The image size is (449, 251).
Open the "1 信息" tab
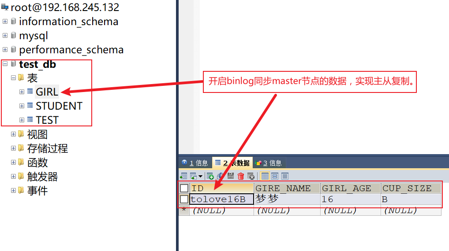click(x=195, y=163)
